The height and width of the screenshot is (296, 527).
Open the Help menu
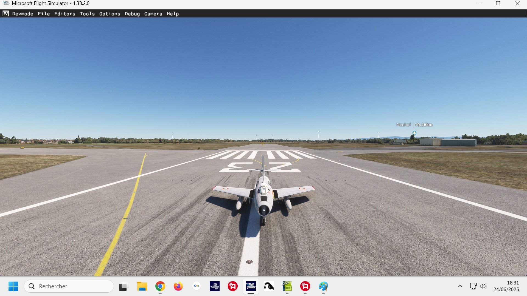(x=173, y=14)
